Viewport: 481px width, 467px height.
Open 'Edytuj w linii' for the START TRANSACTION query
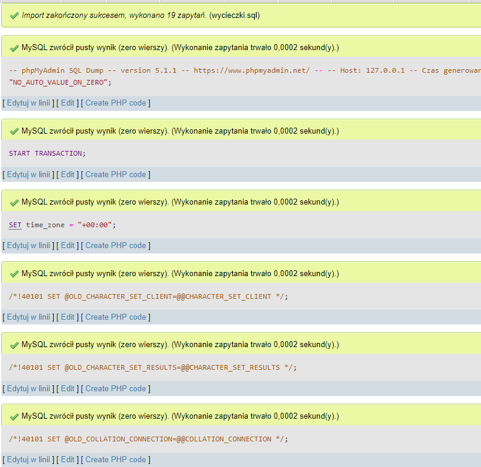point(28,174)
